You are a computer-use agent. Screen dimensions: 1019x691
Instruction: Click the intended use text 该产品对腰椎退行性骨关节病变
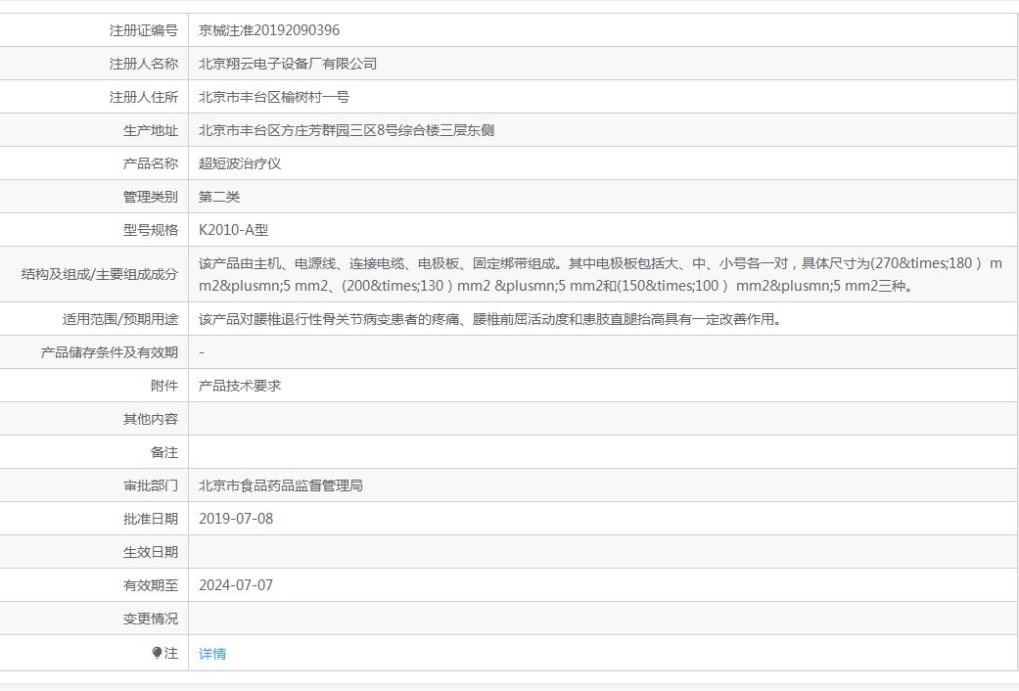click(490, 319)
